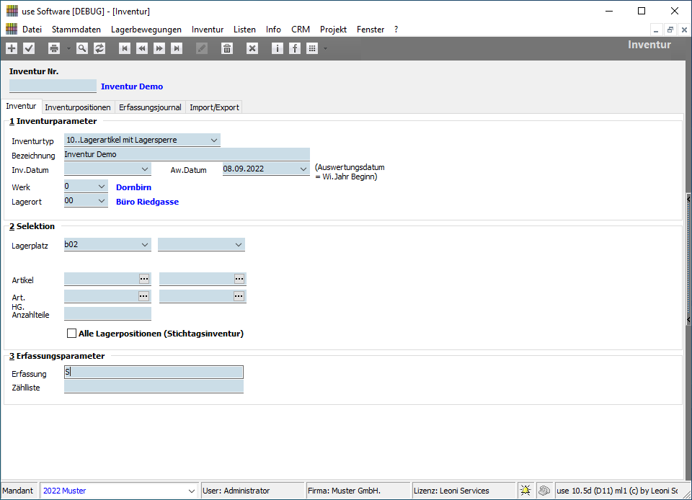692x500 pixels.
Task: Open article lookup for first Artikel field
Action: (144, 279)
